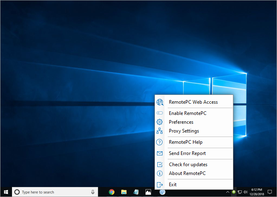Open the clock showing 6:12 PM
This screenshot has height=197, width=277.
[x=257, y=192]
